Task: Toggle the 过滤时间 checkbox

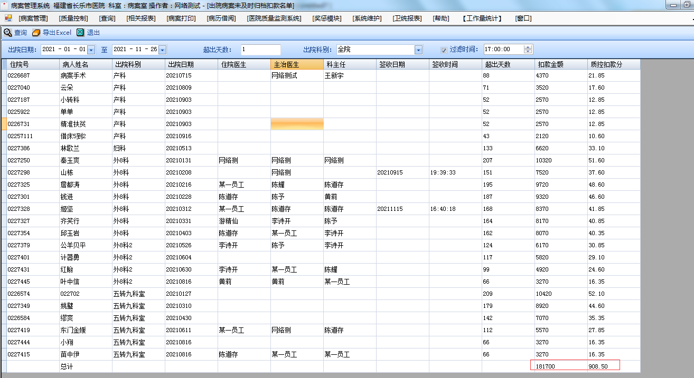Action: pyautogui.click(x=444, y=50)
